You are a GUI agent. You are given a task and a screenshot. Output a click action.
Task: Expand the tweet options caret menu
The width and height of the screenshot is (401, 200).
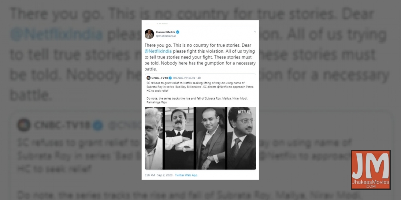coord(255,32)
